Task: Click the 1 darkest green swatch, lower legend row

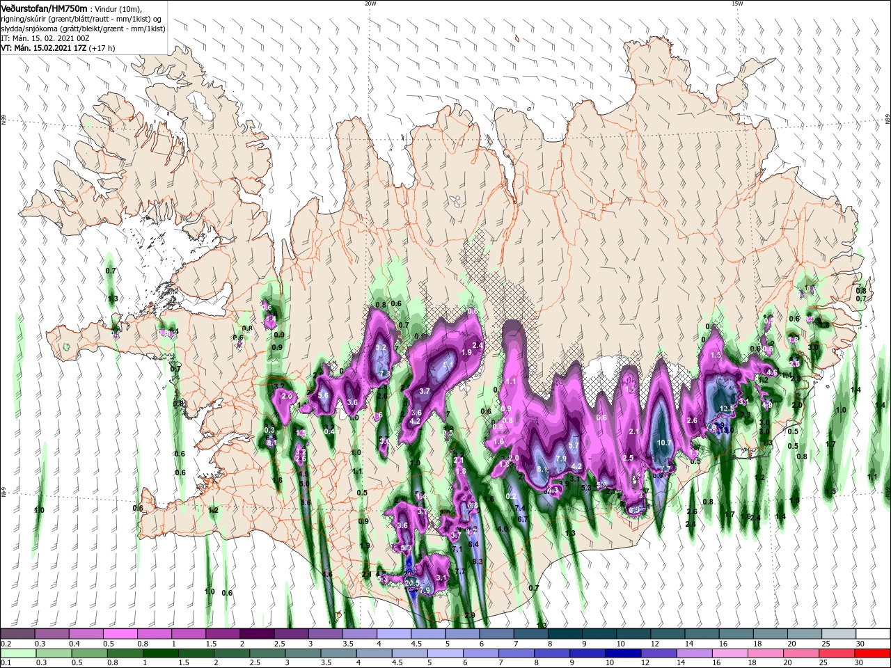Action: pos(160,653)
